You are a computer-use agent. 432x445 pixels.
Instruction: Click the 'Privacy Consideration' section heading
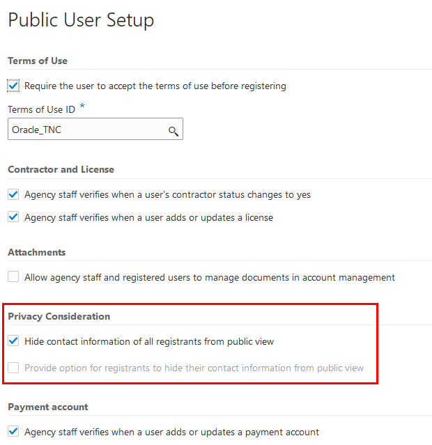point(59,316)
